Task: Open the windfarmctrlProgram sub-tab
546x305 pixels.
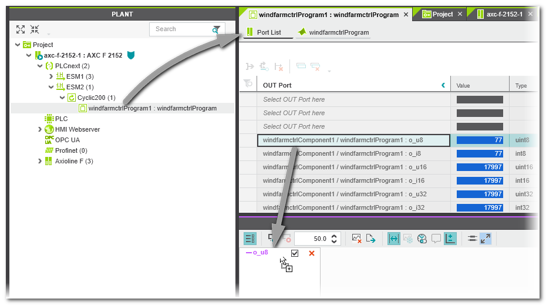Action: coord(338,32)
